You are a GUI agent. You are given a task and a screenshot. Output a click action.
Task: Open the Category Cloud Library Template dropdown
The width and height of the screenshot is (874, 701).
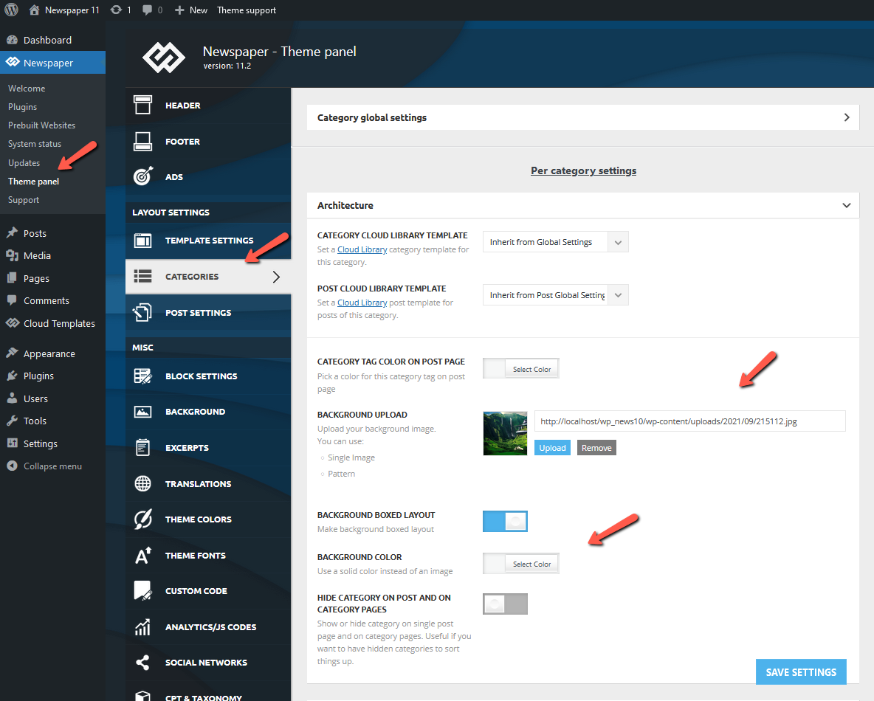[x=555, y=242]
